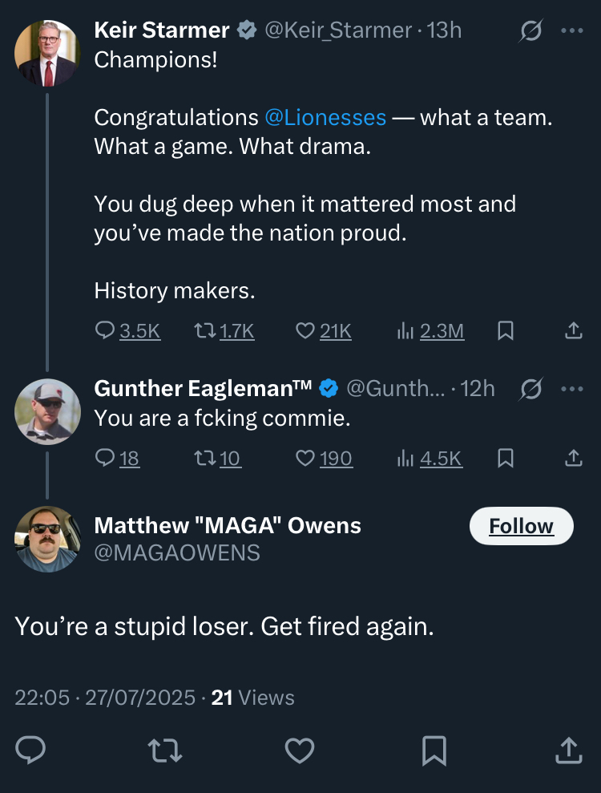Retweet Keir Starmer's Champions tweet
The width and height of the screenshot is (601, 793).
225,330
